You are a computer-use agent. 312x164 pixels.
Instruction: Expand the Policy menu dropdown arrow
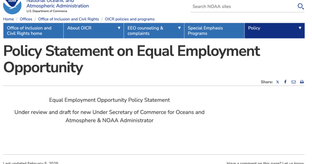(x=300, y=28)
